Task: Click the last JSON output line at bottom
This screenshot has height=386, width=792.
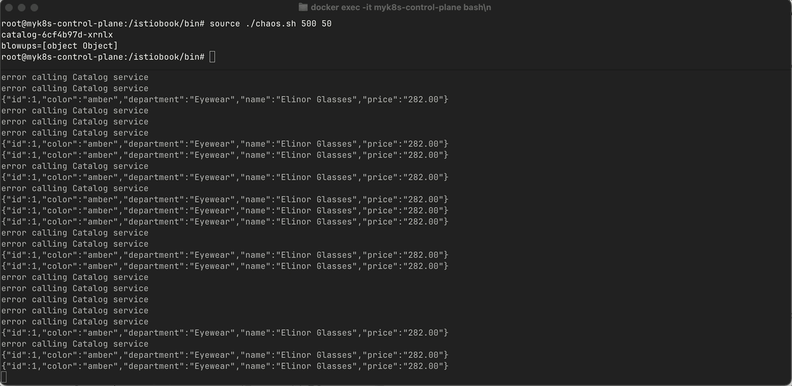Action: (225, 366)
